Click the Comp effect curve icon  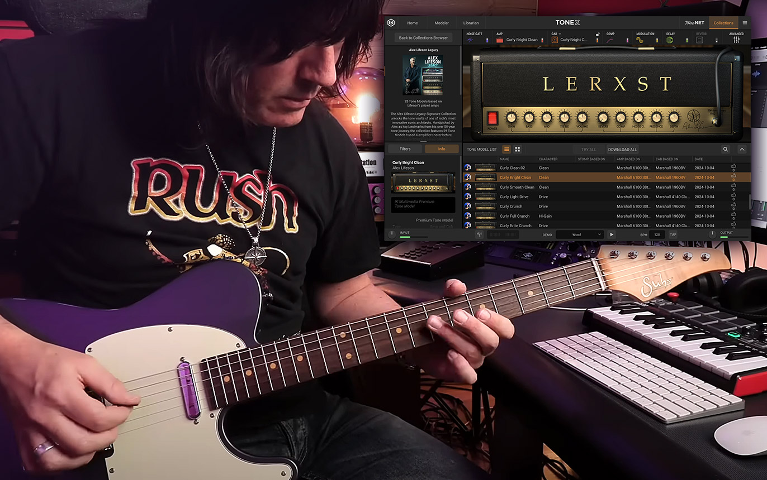(x=610, y=40)
